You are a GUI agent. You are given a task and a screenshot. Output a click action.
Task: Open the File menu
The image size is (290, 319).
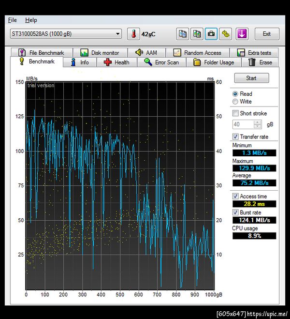(12, 20)
